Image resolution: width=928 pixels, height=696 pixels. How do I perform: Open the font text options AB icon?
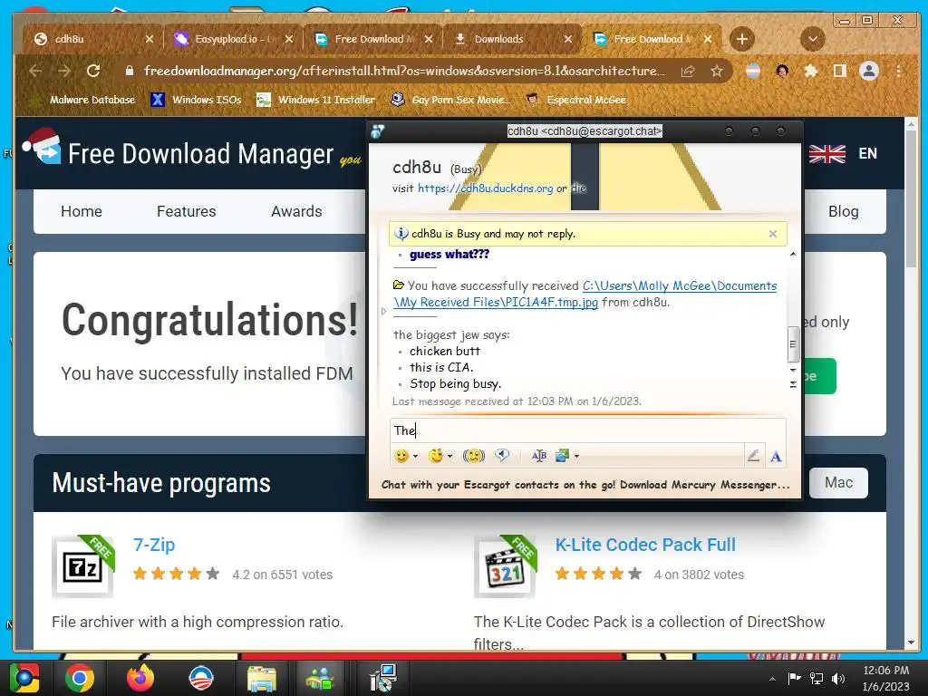pyautogui.click(x=538, y=456)
